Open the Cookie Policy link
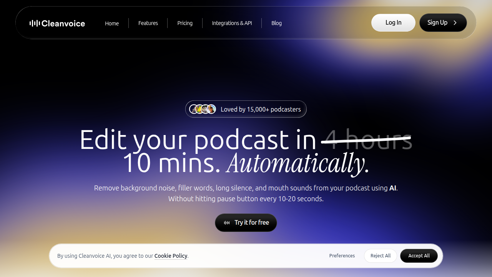Screen dimensions: 492x277 [171, 256]
